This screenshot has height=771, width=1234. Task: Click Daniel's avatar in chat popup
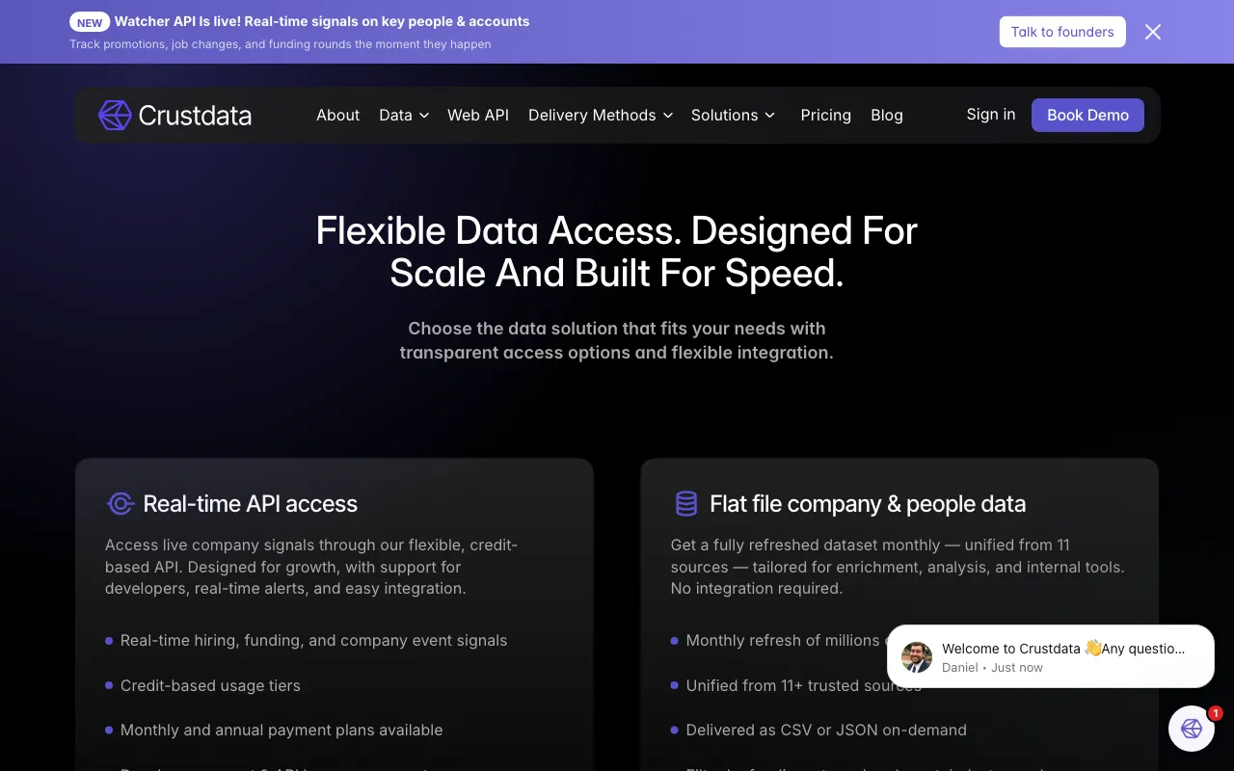point(917,657)
